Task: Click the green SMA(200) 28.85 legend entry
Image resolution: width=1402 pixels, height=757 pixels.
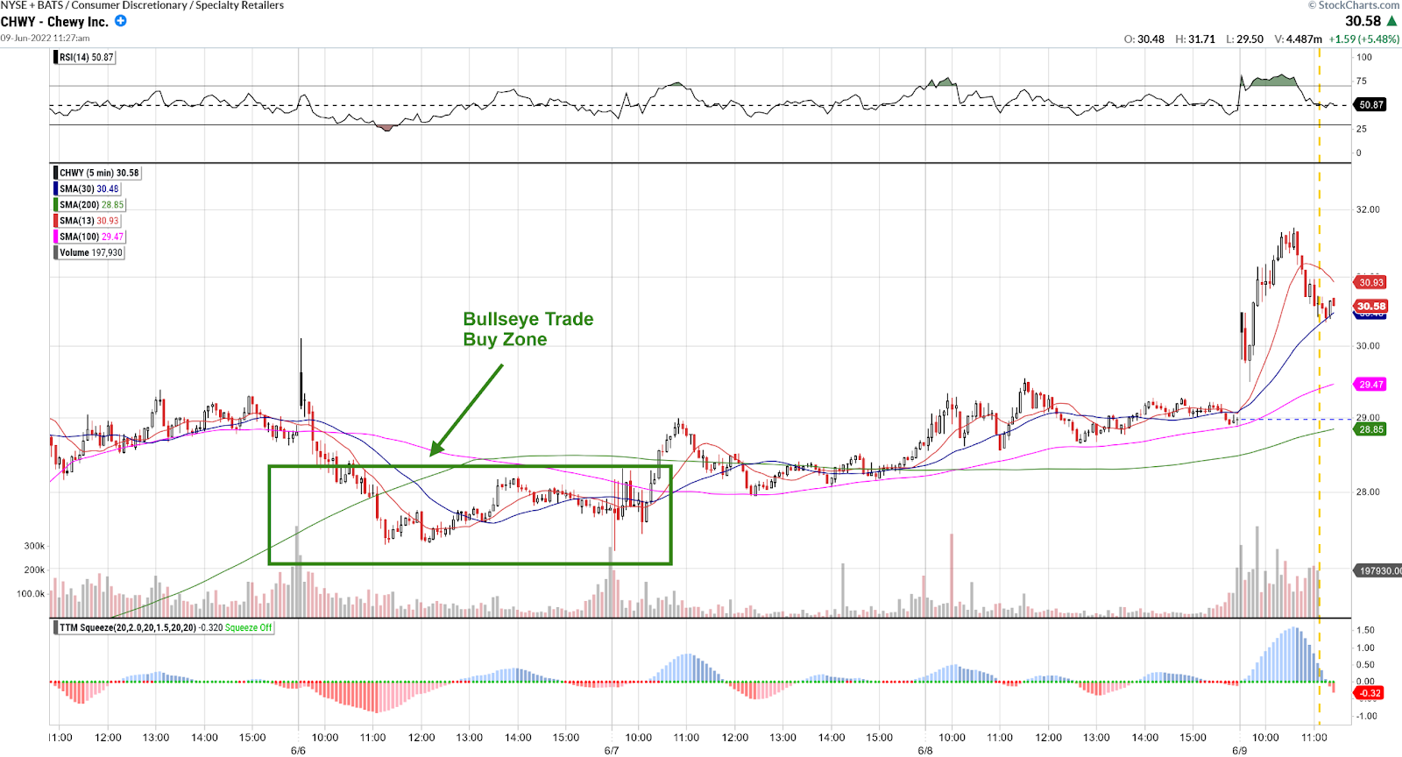Action: (x=89, y=204)
